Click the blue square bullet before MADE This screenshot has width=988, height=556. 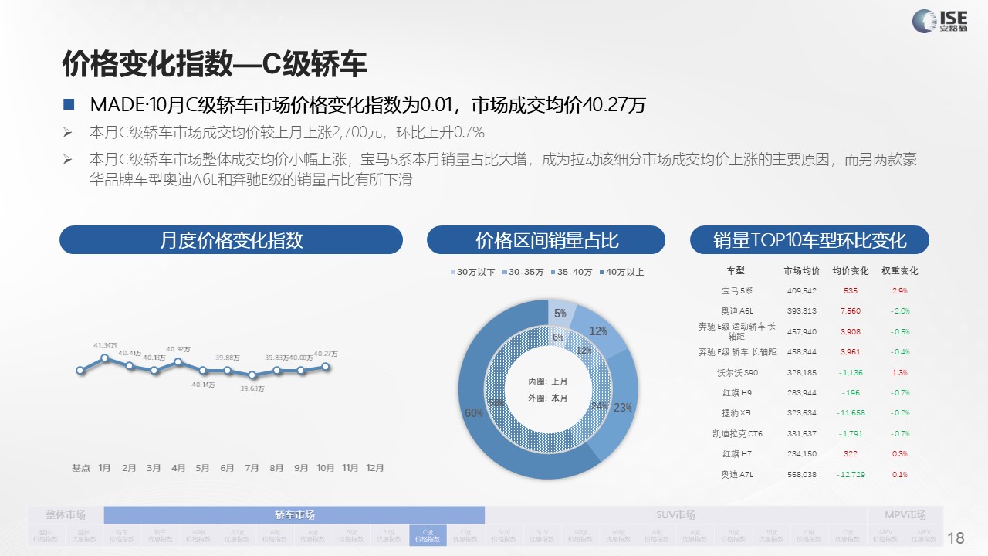69,104
